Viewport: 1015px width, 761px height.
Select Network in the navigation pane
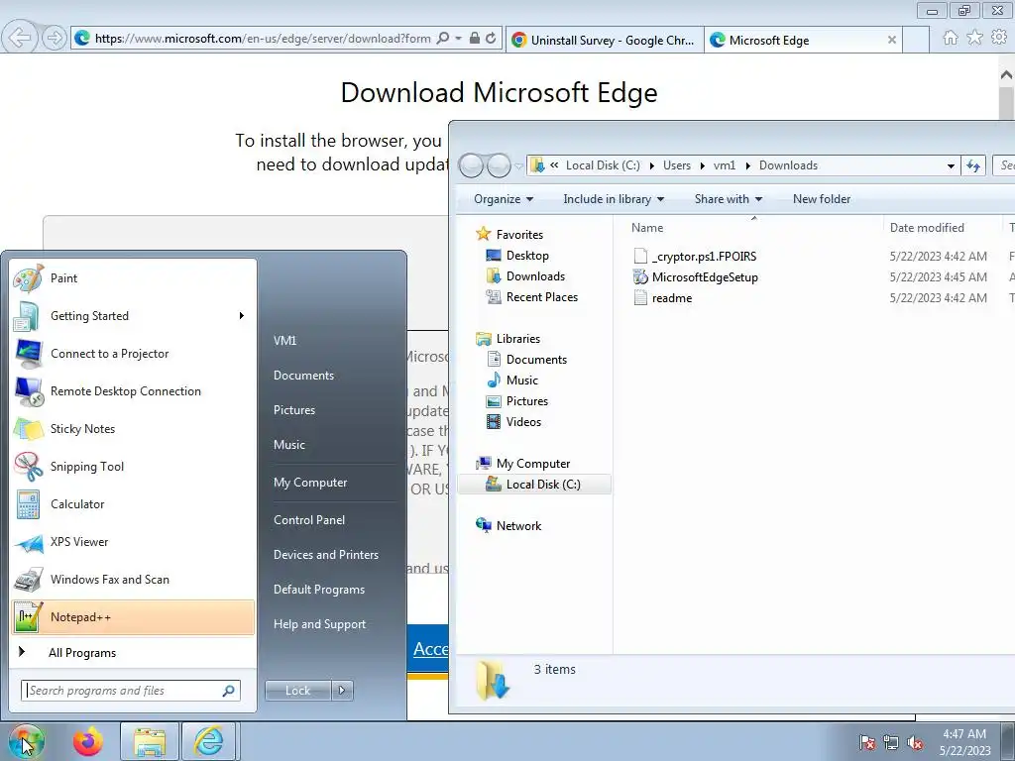pos(508,526)
